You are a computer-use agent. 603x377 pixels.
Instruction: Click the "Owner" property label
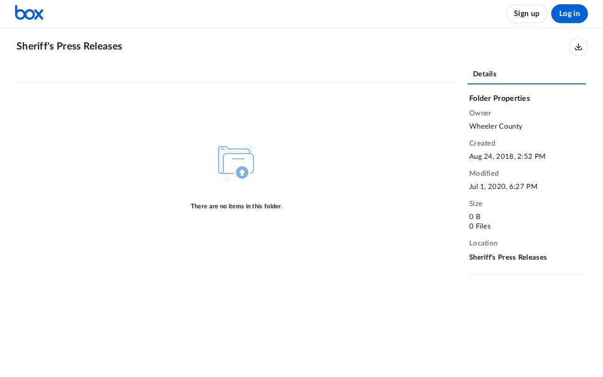(480, 113)
